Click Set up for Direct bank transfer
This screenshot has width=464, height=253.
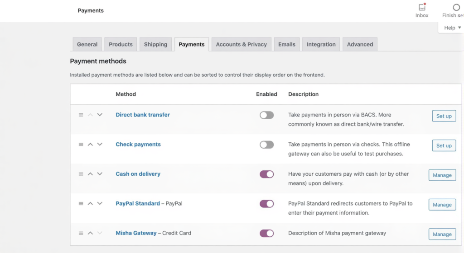pyautogui.click(x=444, y=116)
